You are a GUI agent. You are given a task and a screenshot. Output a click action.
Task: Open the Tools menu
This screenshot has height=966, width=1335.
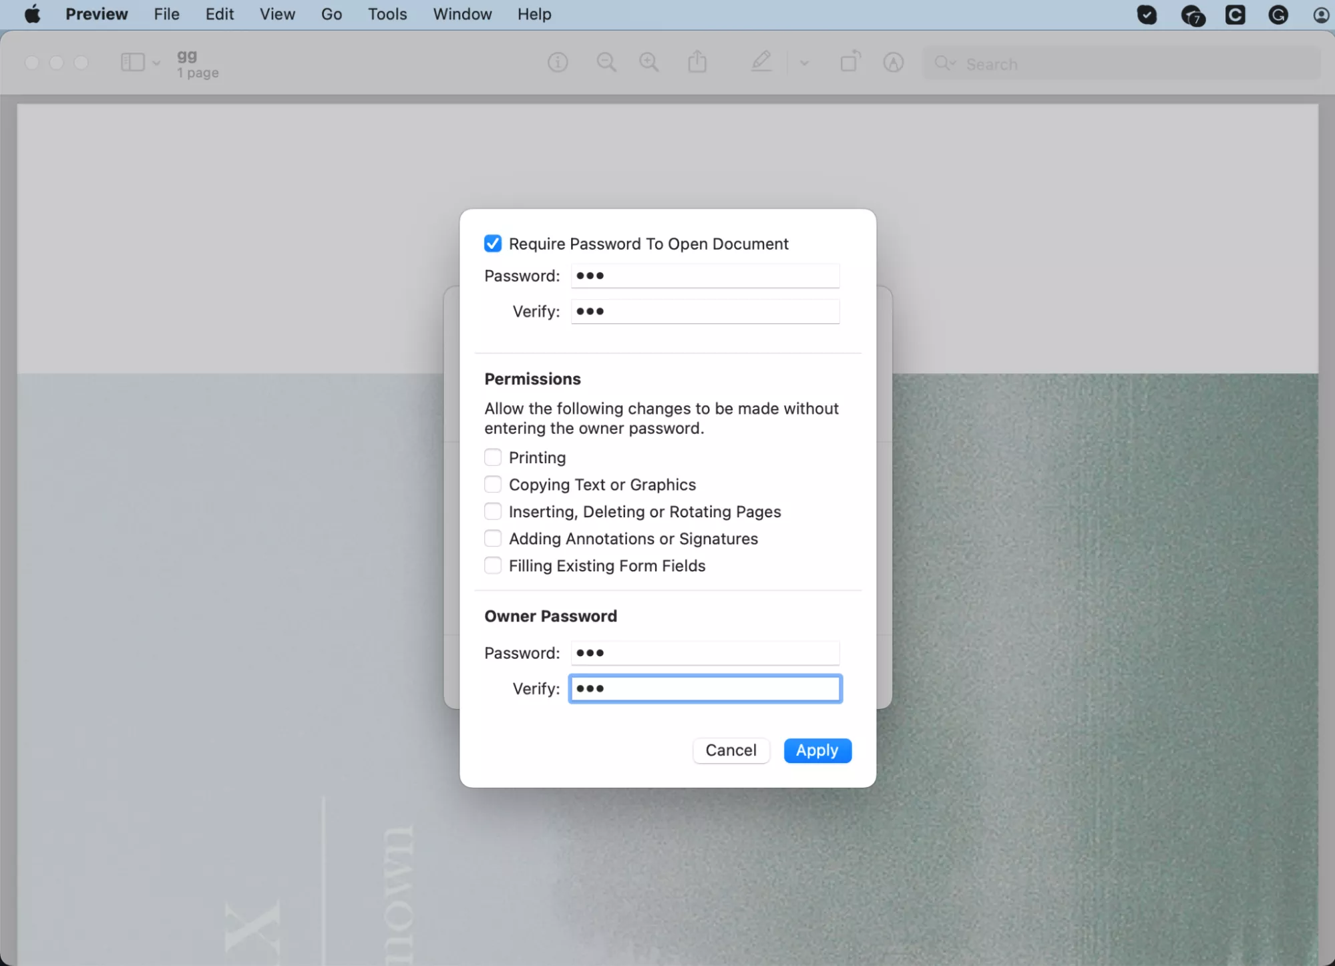pyautogui.click(x=387, y=14)
